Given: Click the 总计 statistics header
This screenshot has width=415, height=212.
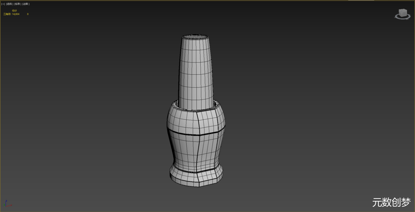Looking at the screenshot, I should pyautogui.click(x=15, y=10).
